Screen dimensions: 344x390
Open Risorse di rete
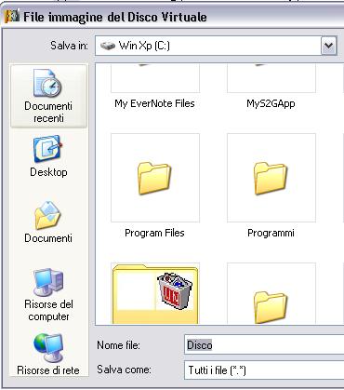click(x=48, y=354)
